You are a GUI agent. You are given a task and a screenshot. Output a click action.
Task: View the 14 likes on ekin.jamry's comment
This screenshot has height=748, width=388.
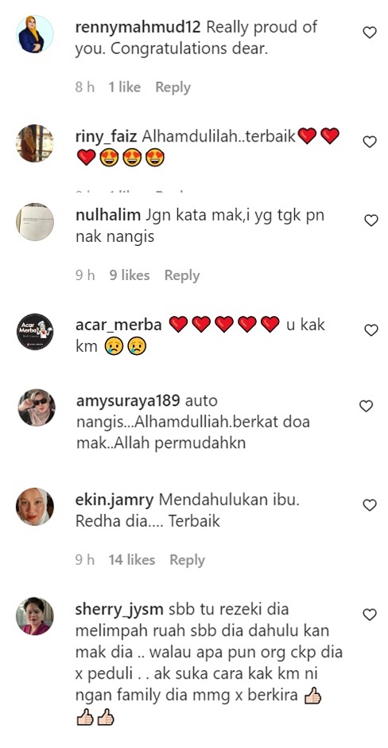[131, 559]
